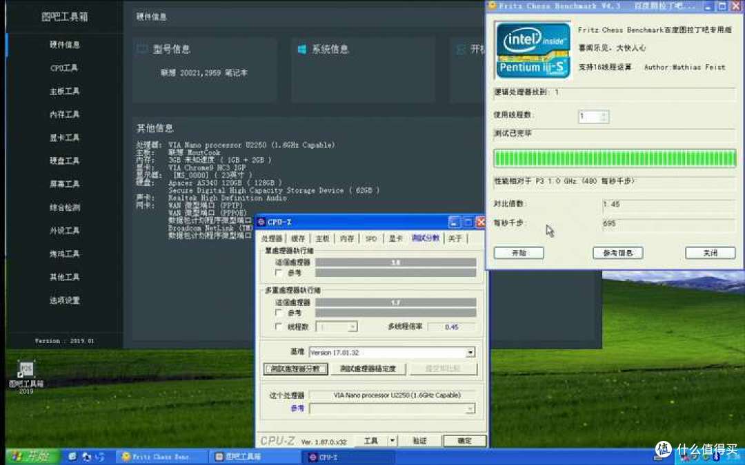Select the 测试分数 benchmark tab in CPU-Z
745x465 pixels.
[426, 238]
